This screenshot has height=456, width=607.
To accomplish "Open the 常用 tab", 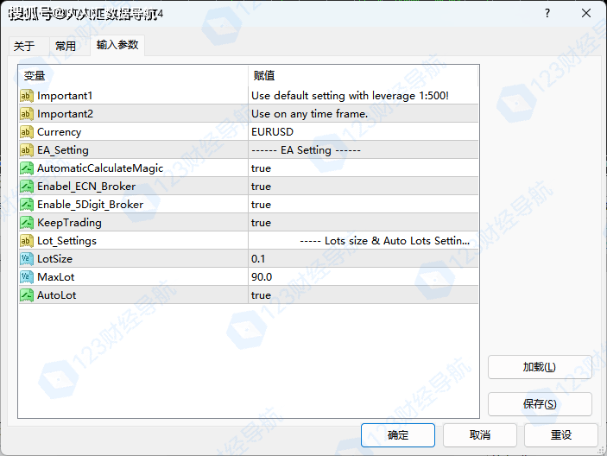I will point(66,46).
